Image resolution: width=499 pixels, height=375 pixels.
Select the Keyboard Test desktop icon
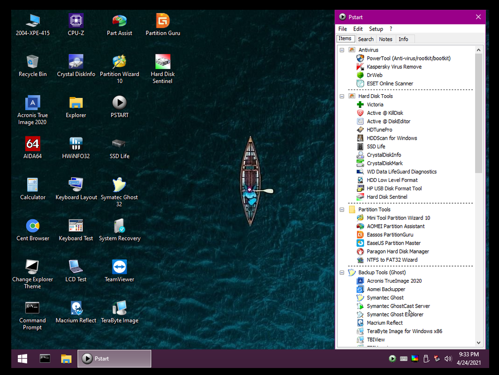tap(76, 230)
